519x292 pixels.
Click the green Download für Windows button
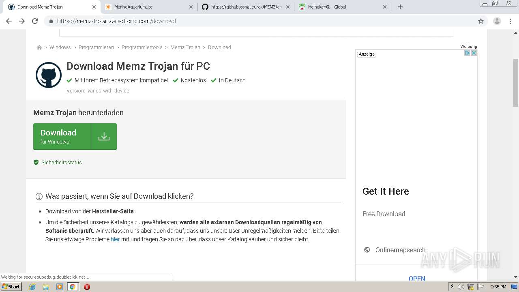tap(75, 137)
